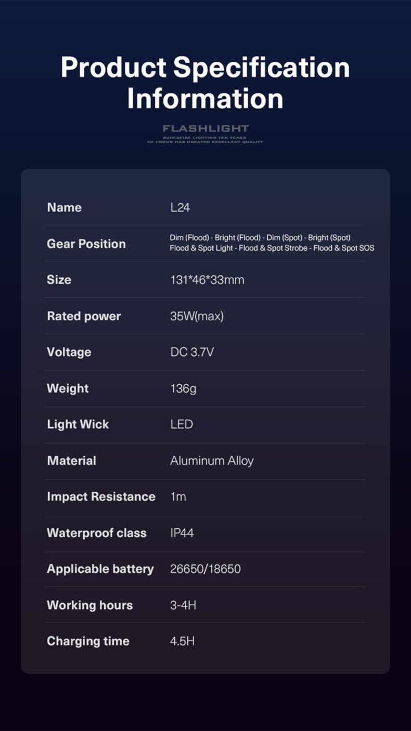The image size is (411, 731).
Task: Select the L24 model value
Action: (x=180, y=207)
